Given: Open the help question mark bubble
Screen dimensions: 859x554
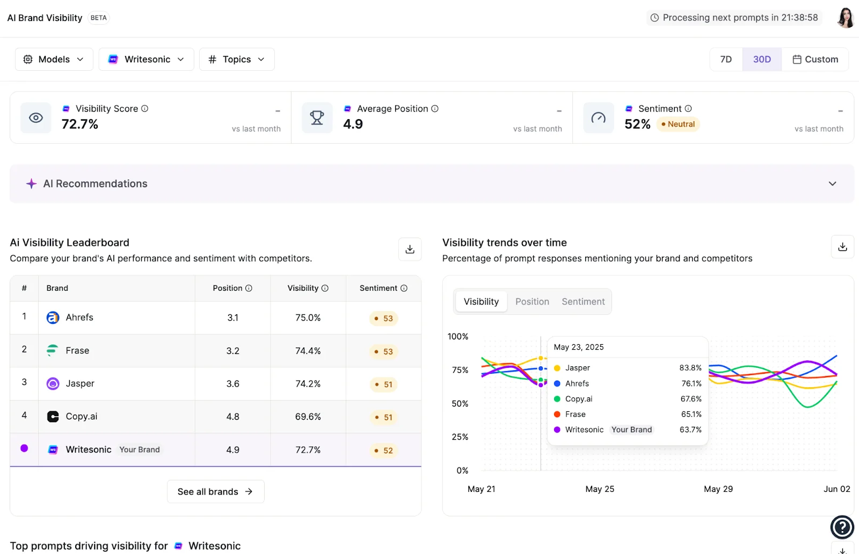Looking at the screenshot, I should click(842, 527).
